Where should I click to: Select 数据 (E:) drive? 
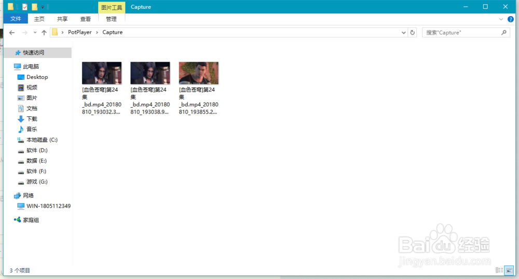(36, 161)
